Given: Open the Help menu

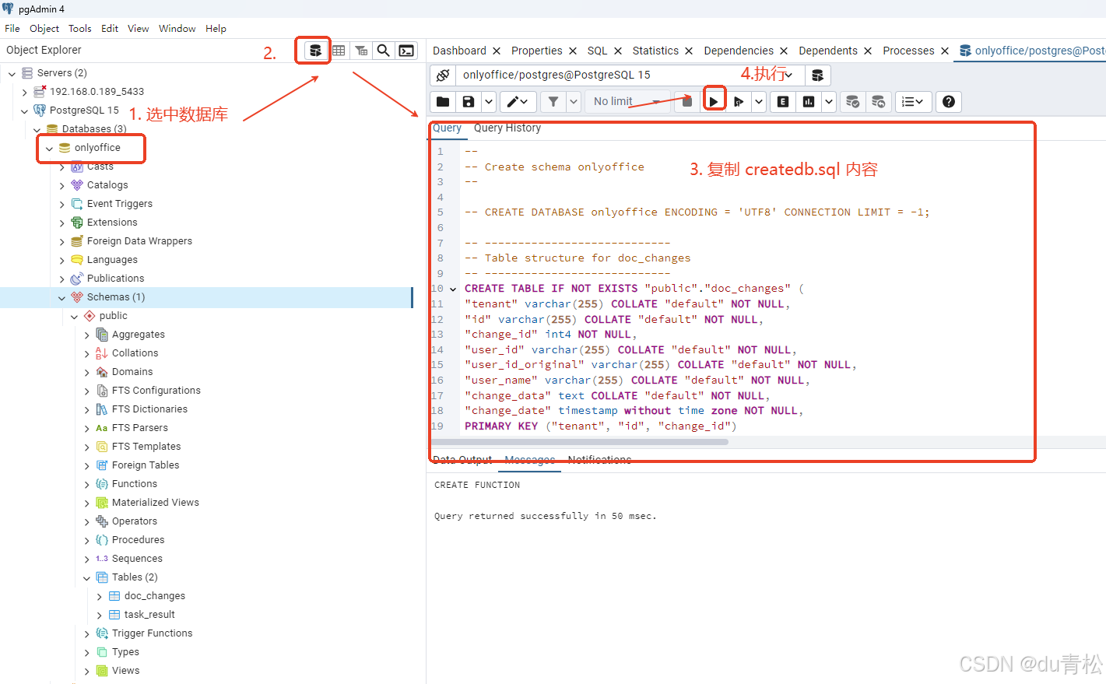Looking at the screenshot, I should [216, 29].
